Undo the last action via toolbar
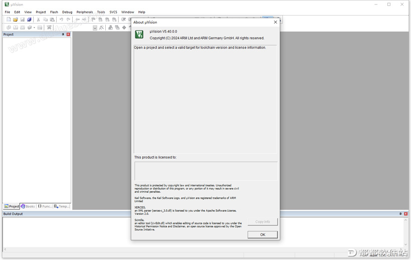This screenshot has height=260, width=411. click(61, 20)
